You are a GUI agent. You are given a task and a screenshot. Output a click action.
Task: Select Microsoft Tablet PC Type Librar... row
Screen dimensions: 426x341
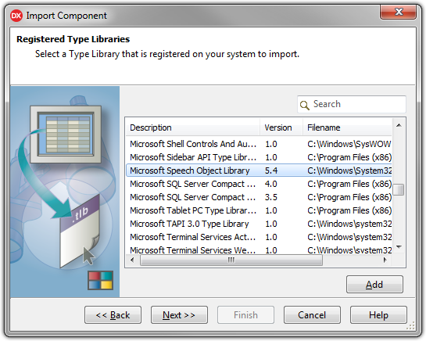(259, 210)
